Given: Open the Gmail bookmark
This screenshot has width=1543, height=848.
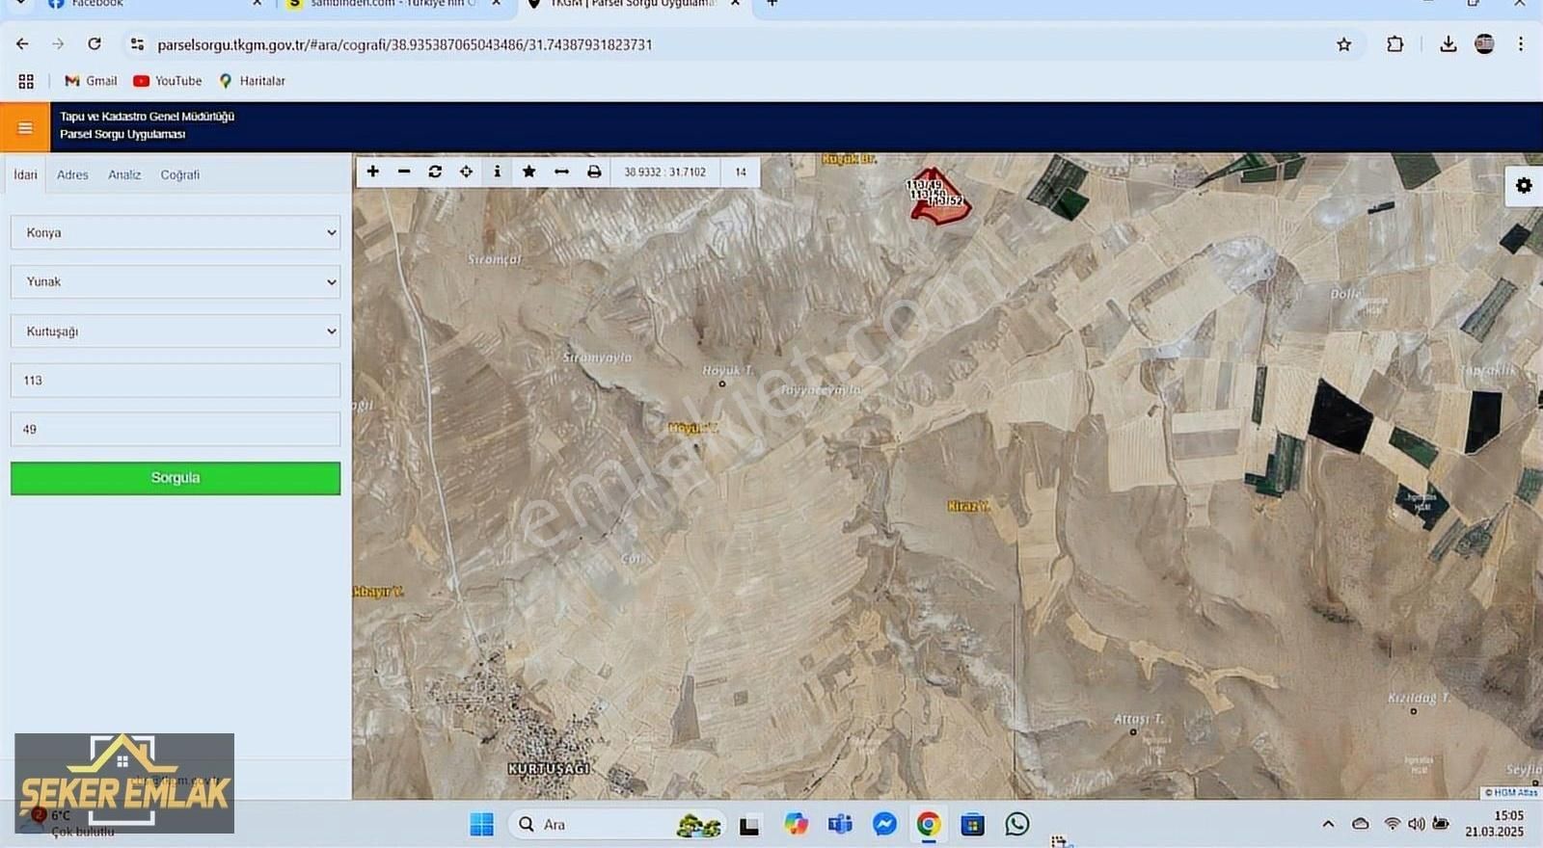Looking at the screenshot, I should pos(91,81).
